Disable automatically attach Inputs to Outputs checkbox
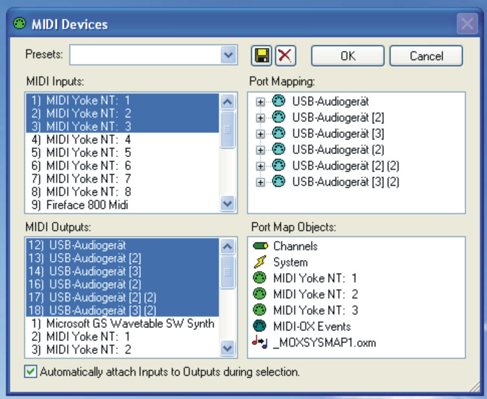Screen dimensions: 487x399 tap(30, 372)
